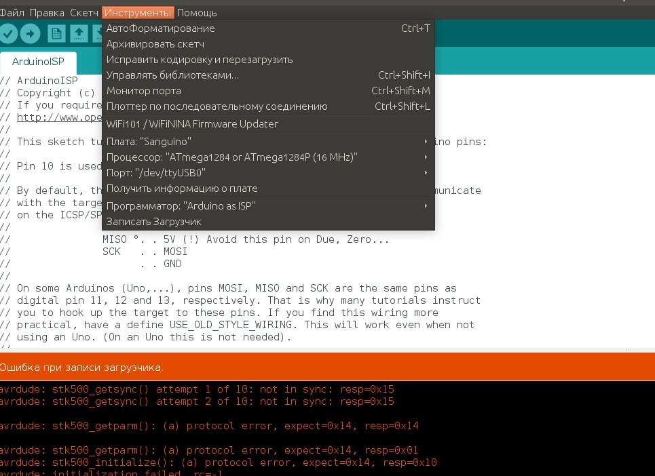Screen dimensions: 655x476
Task: Click console line with resp=0x01
Action: (x=209, y=450)
